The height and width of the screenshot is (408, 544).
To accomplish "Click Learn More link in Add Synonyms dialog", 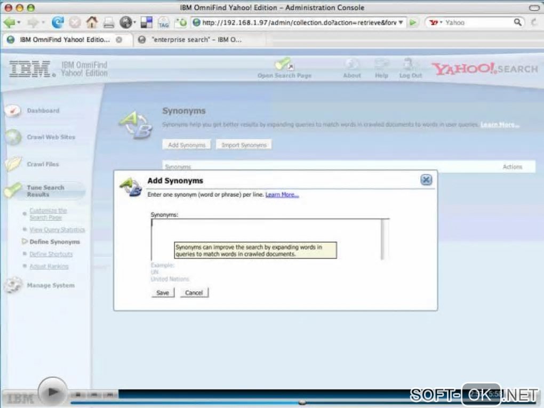I will click(x=282, y=195).
